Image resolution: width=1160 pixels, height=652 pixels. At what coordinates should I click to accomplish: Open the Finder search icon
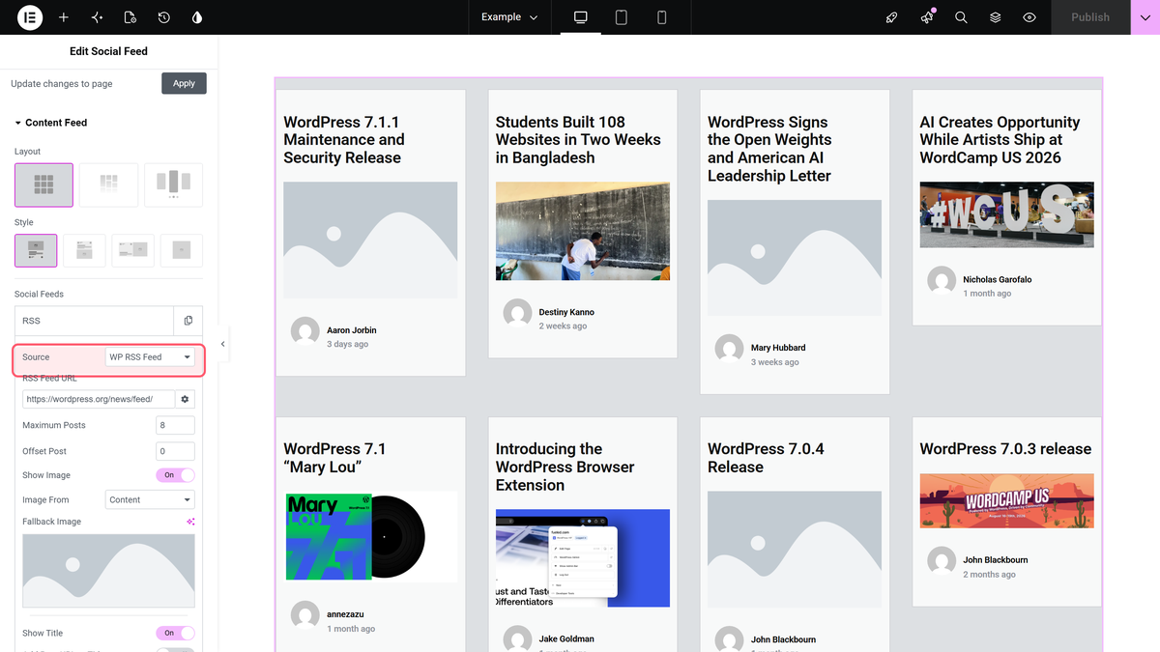pyautogui.click(x=961, y=17)
